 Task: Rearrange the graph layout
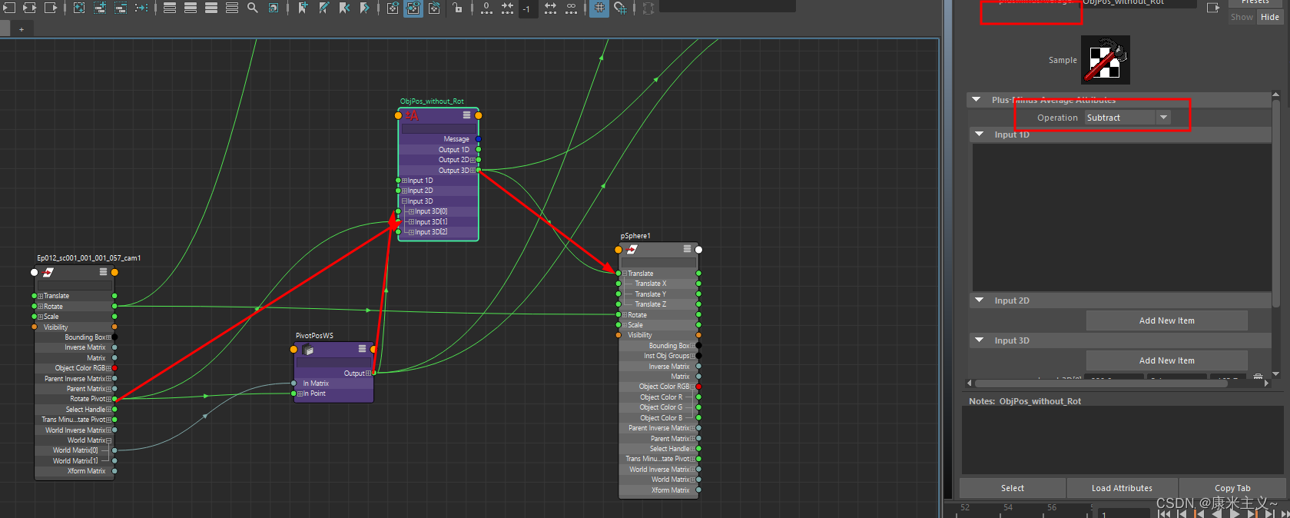[x=141, y=8]
